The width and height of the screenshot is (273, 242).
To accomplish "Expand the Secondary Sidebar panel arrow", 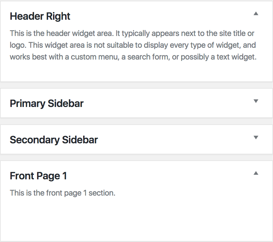I will tap(256, 137).
